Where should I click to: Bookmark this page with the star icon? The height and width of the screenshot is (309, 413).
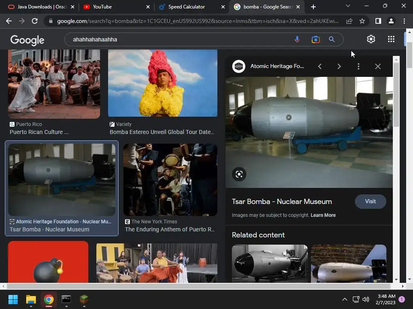tap(362, 21)
